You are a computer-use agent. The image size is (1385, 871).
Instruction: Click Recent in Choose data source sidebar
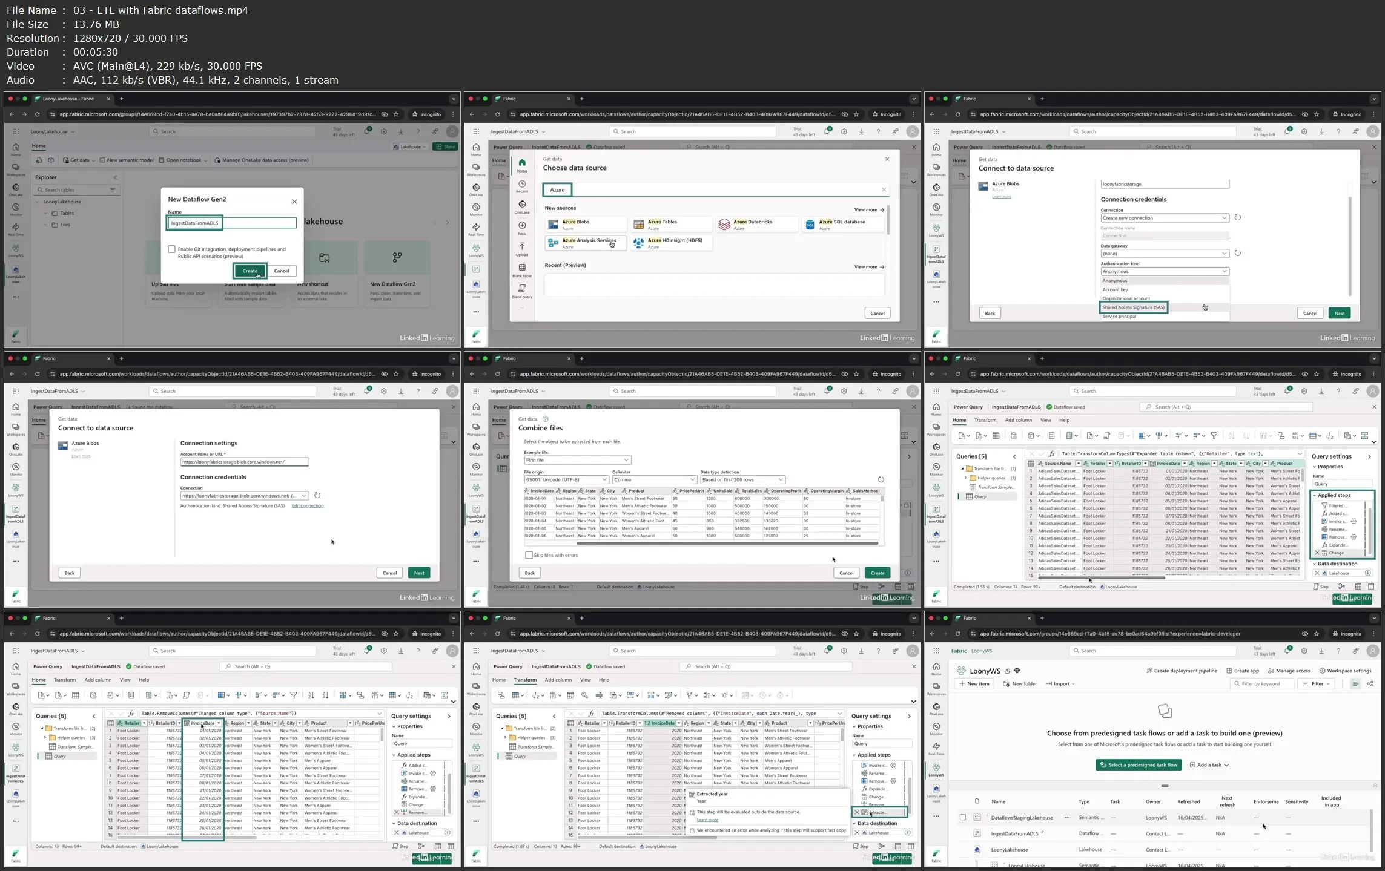pyautogui.click(x=521, y=186)
